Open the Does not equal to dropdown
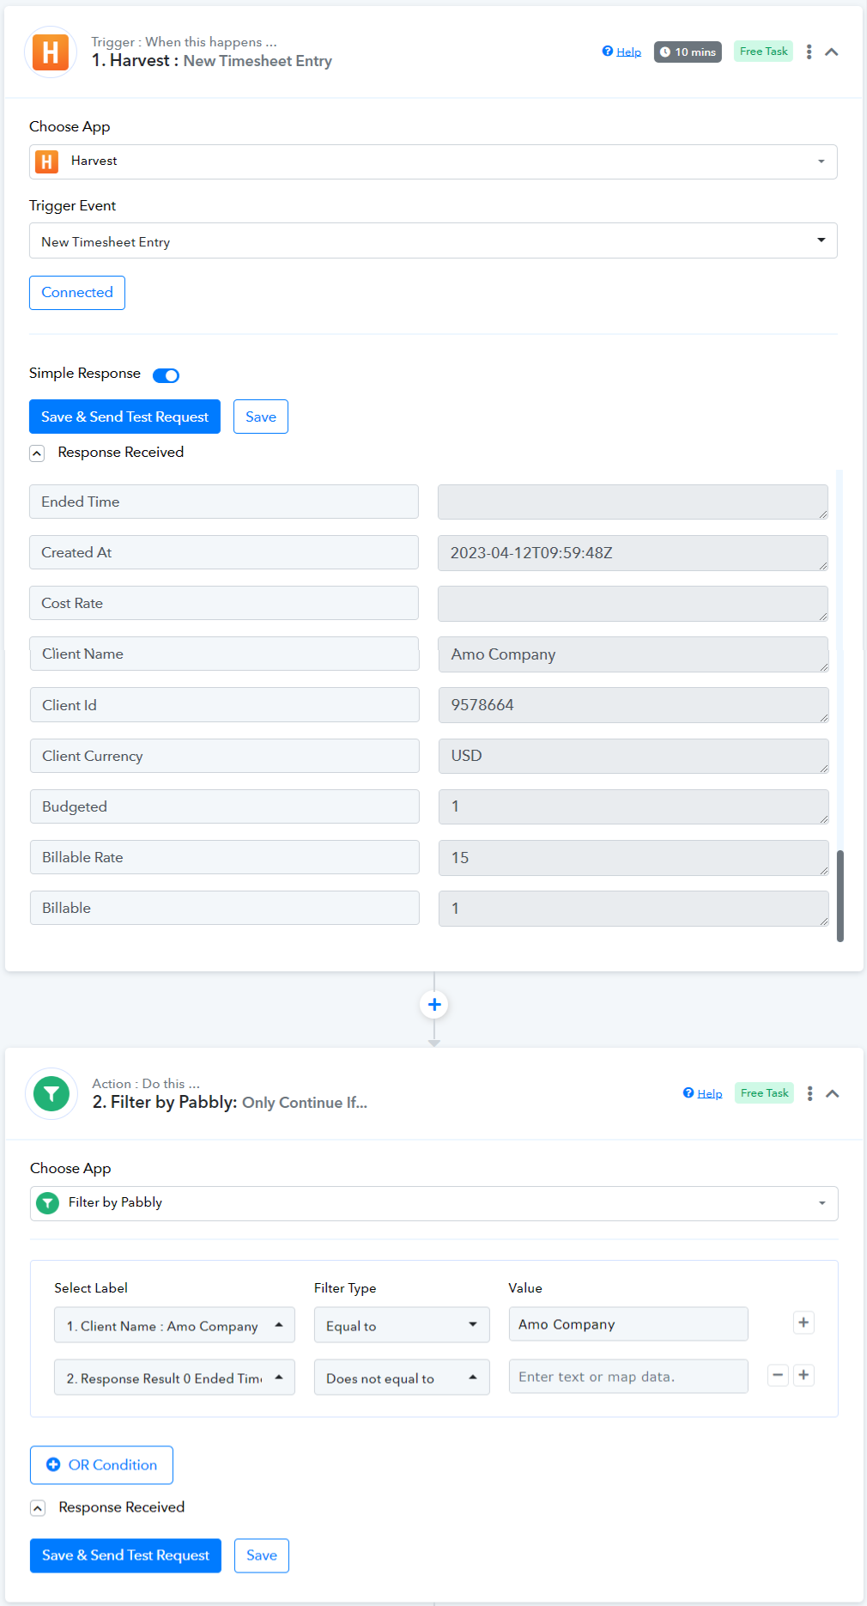This screenshot has height=1606, width=867. (x=402, y=1378)
